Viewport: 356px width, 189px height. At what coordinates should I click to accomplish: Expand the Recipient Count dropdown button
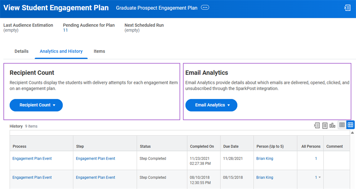pyautogui.click(x=36, y=105)
